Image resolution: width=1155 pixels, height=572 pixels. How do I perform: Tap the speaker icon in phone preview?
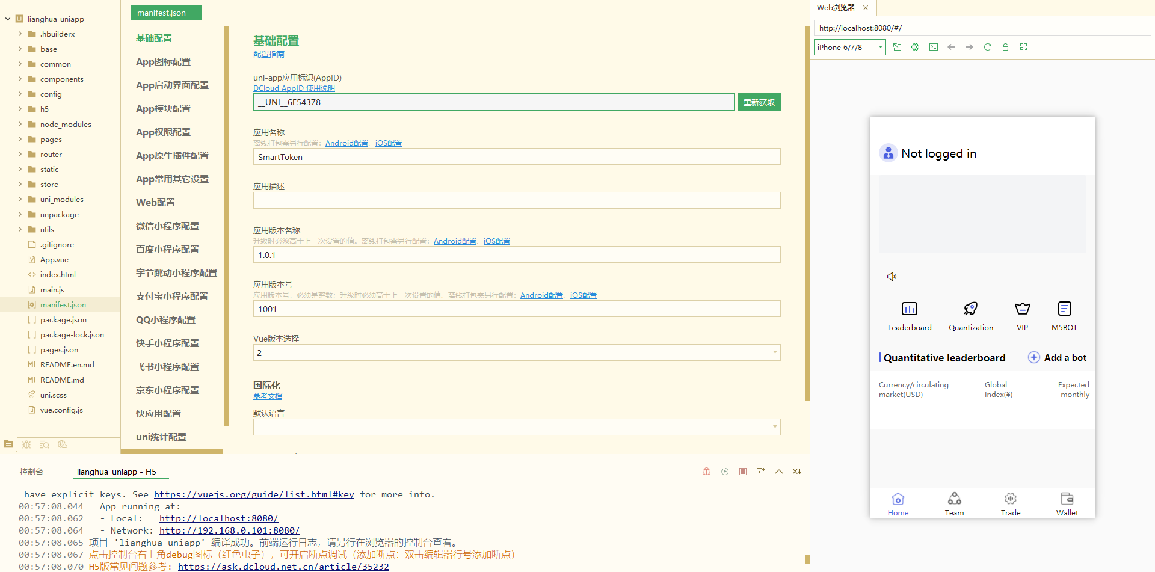(x=892, y=277)
